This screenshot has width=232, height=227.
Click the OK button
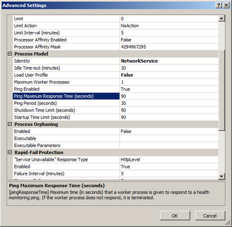point(175,215)
